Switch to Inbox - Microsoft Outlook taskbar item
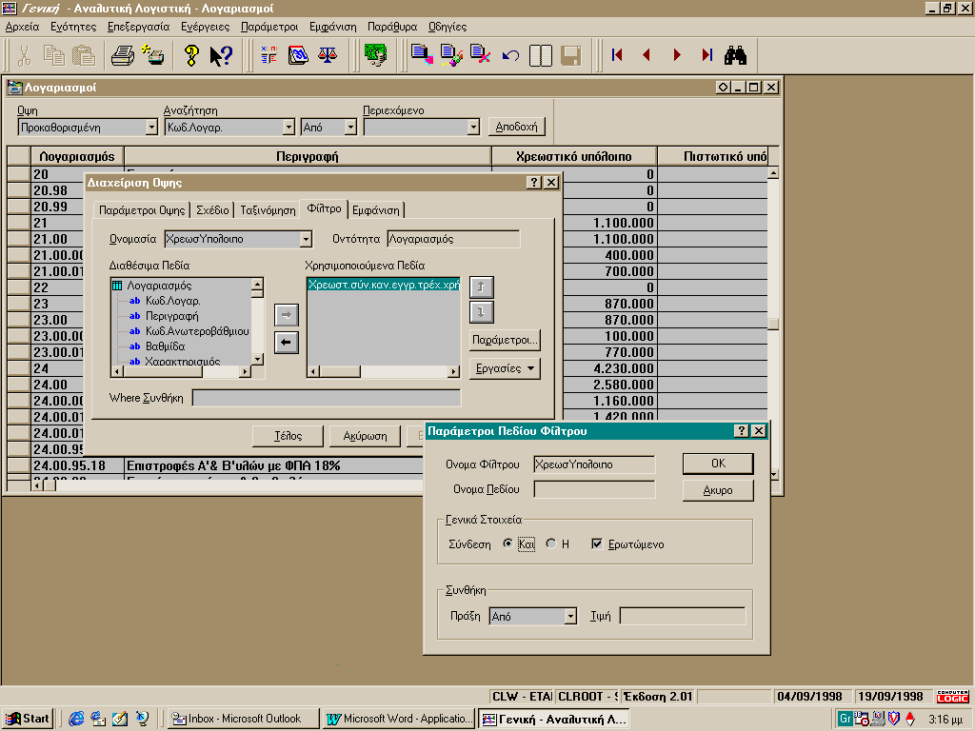Viewport: 975px width, 731px height. [x=243, y=719]
